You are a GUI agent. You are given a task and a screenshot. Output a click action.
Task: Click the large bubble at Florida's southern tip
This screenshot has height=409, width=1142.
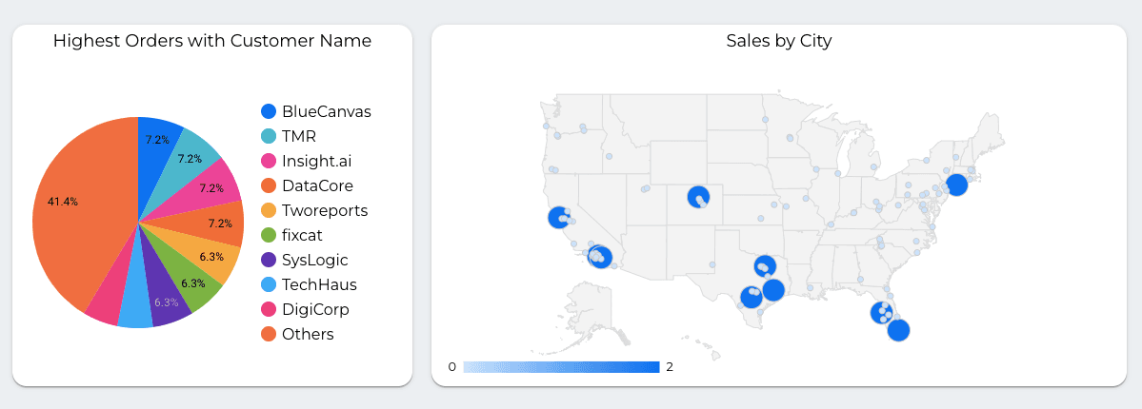pyautogui.click(x=899, y=330)
